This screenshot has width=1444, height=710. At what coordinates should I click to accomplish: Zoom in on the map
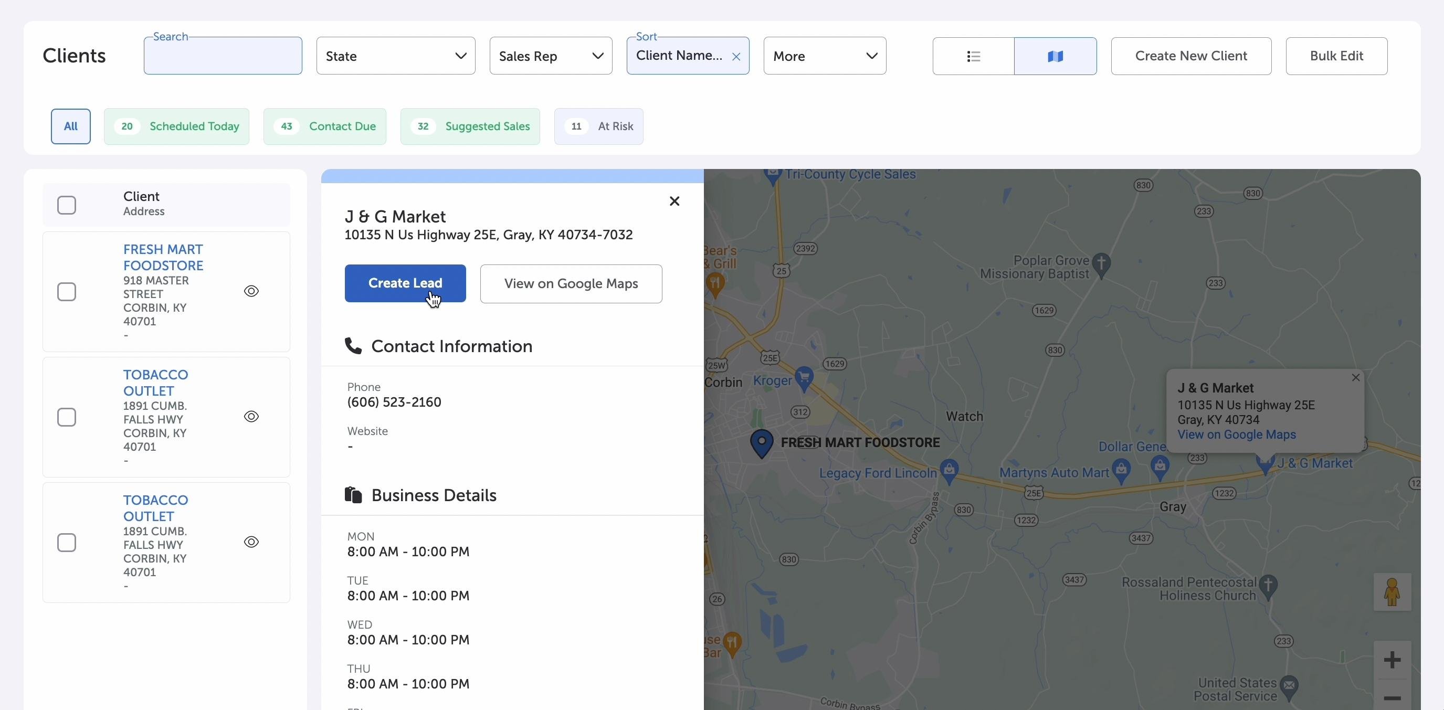coord(1392,660)
